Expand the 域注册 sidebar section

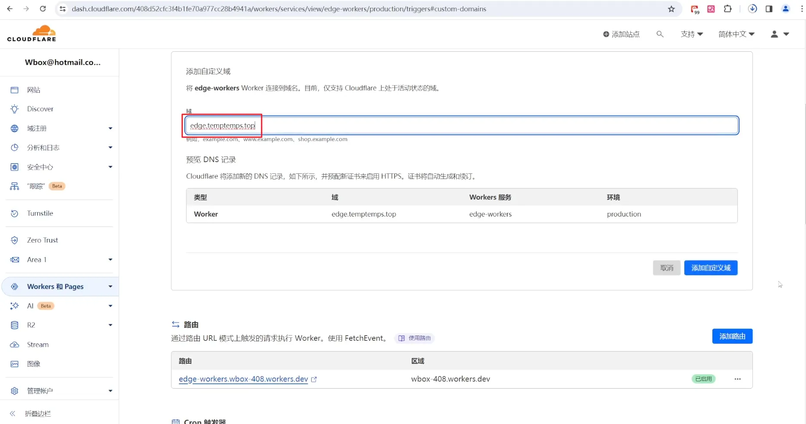coord(111,129)
